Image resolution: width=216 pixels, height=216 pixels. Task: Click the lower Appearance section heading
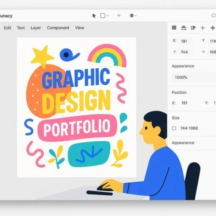(183, 143)
